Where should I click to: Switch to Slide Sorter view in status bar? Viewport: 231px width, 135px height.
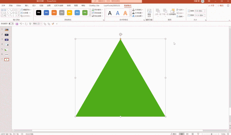coord(187,134)
